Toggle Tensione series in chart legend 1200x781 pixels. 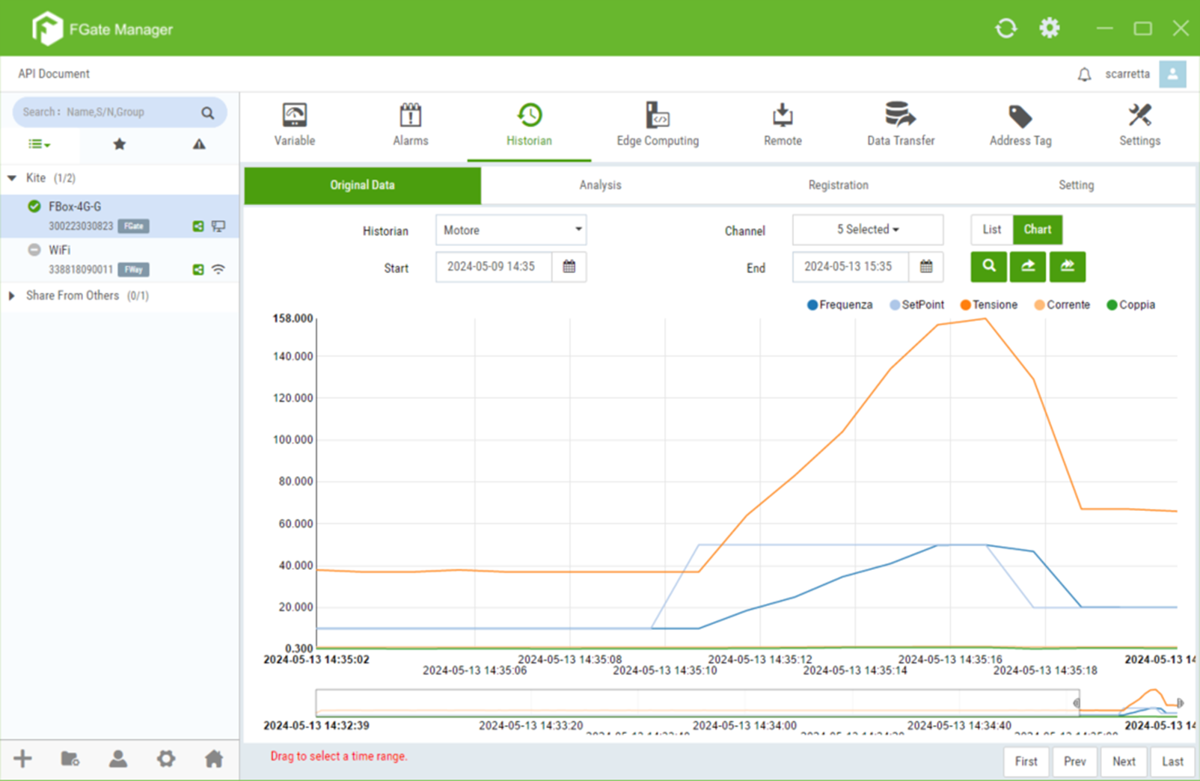[988, 304]
